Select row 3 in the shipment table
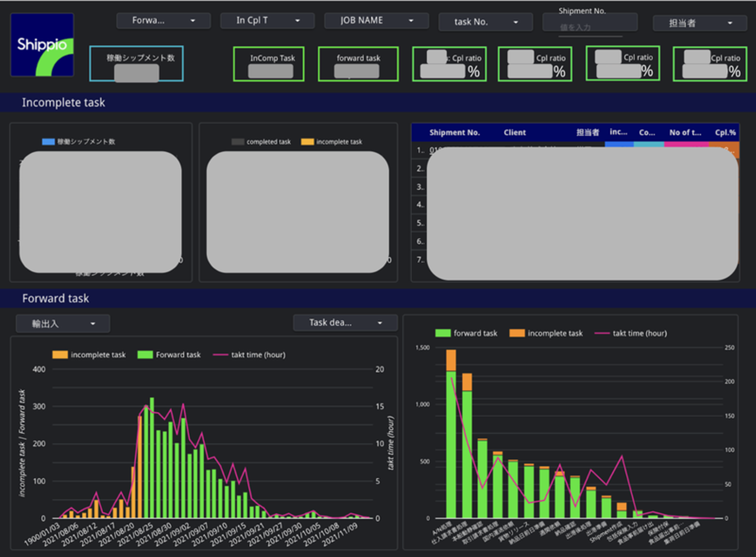The height and width of the screenshot is (557, 756). click(x=420, y=187)
